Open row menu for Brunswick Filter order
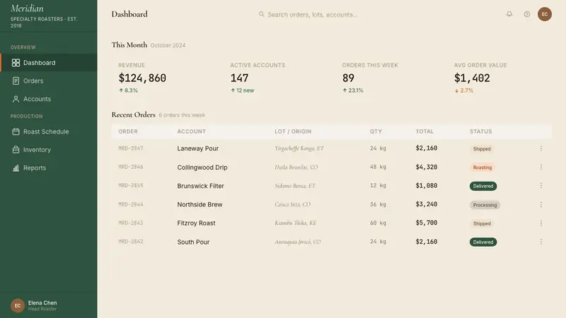566x318 pixels. tap(541, 186)
